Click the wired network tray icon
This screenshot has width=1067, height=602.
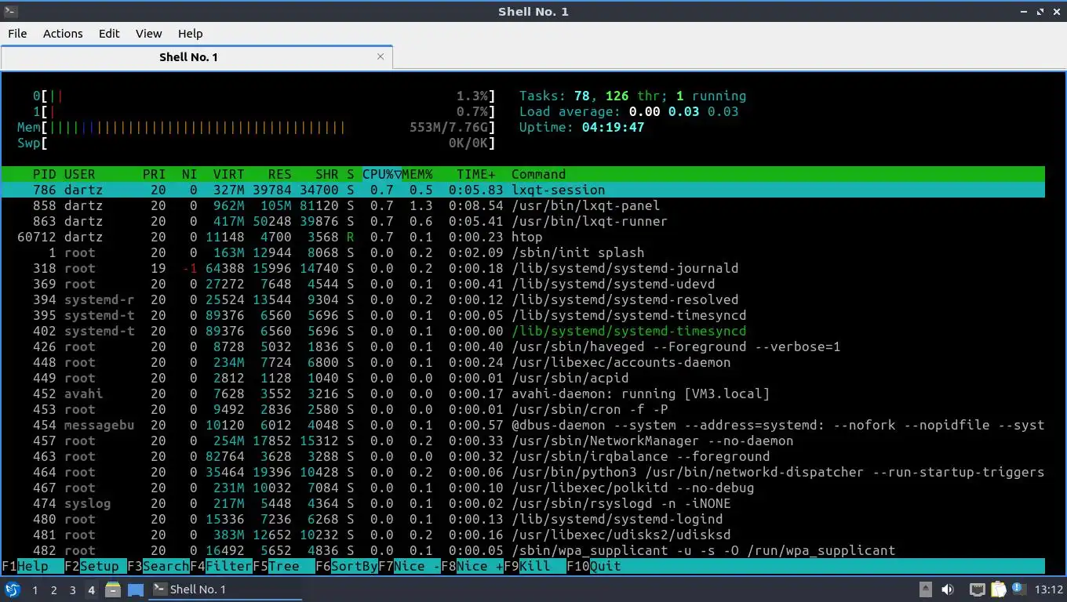978,589
